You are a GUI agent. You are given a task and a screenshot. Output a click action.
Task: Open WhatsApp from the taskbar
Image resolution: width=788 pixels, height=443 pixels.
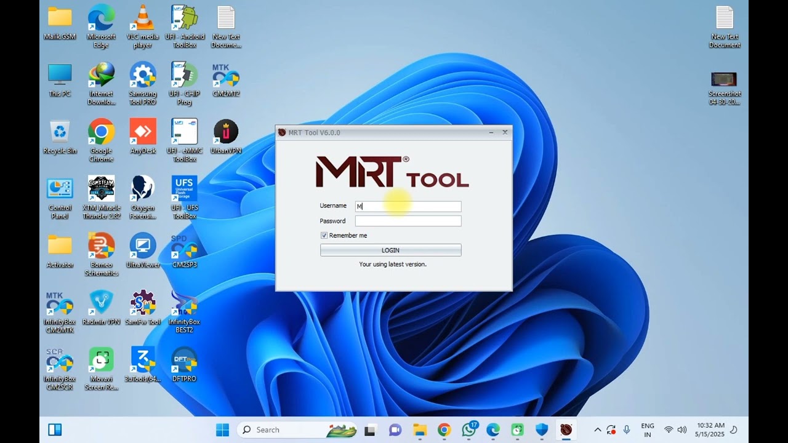click(x=469, y=429)
